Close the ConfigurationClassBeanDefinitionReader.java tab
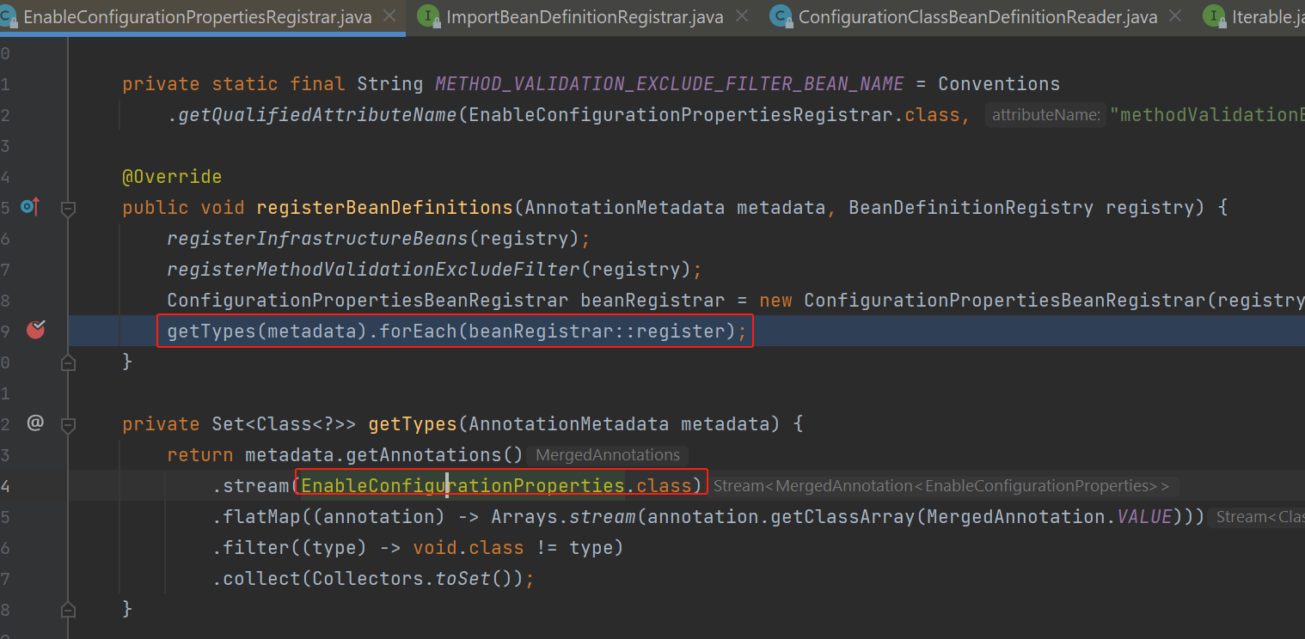Screen dimensions: 1305x639 pyautogui.click(x=1177, y=16)
